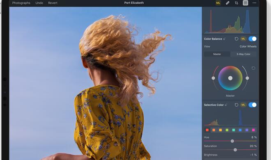
Task: Apply ML to Selective Color
Action: 243,105
